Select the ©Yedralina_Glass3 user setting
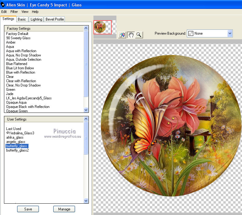Viewport: 242px width, 215px height. 20,133
